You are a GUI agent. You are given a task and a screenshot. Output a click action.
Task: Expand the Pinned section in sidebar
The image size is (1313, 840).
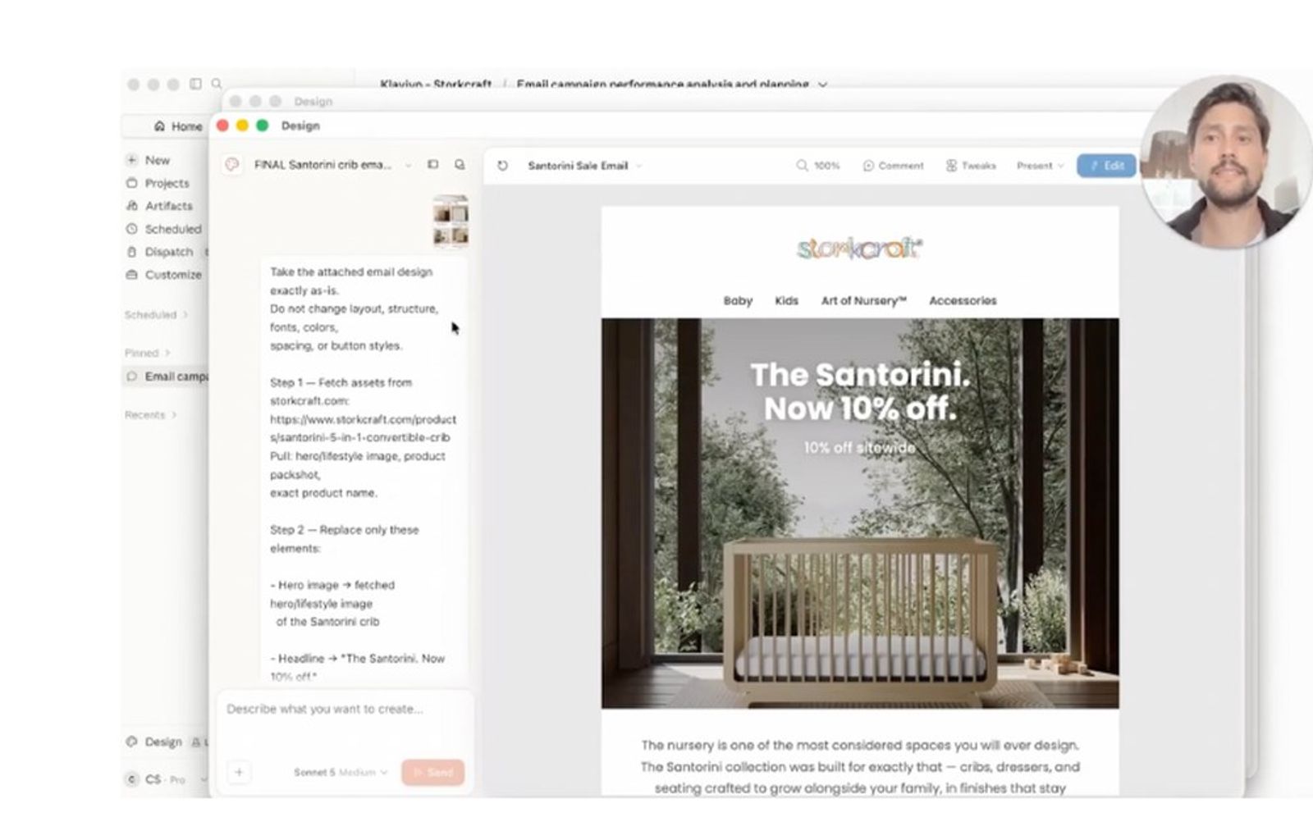147,353
